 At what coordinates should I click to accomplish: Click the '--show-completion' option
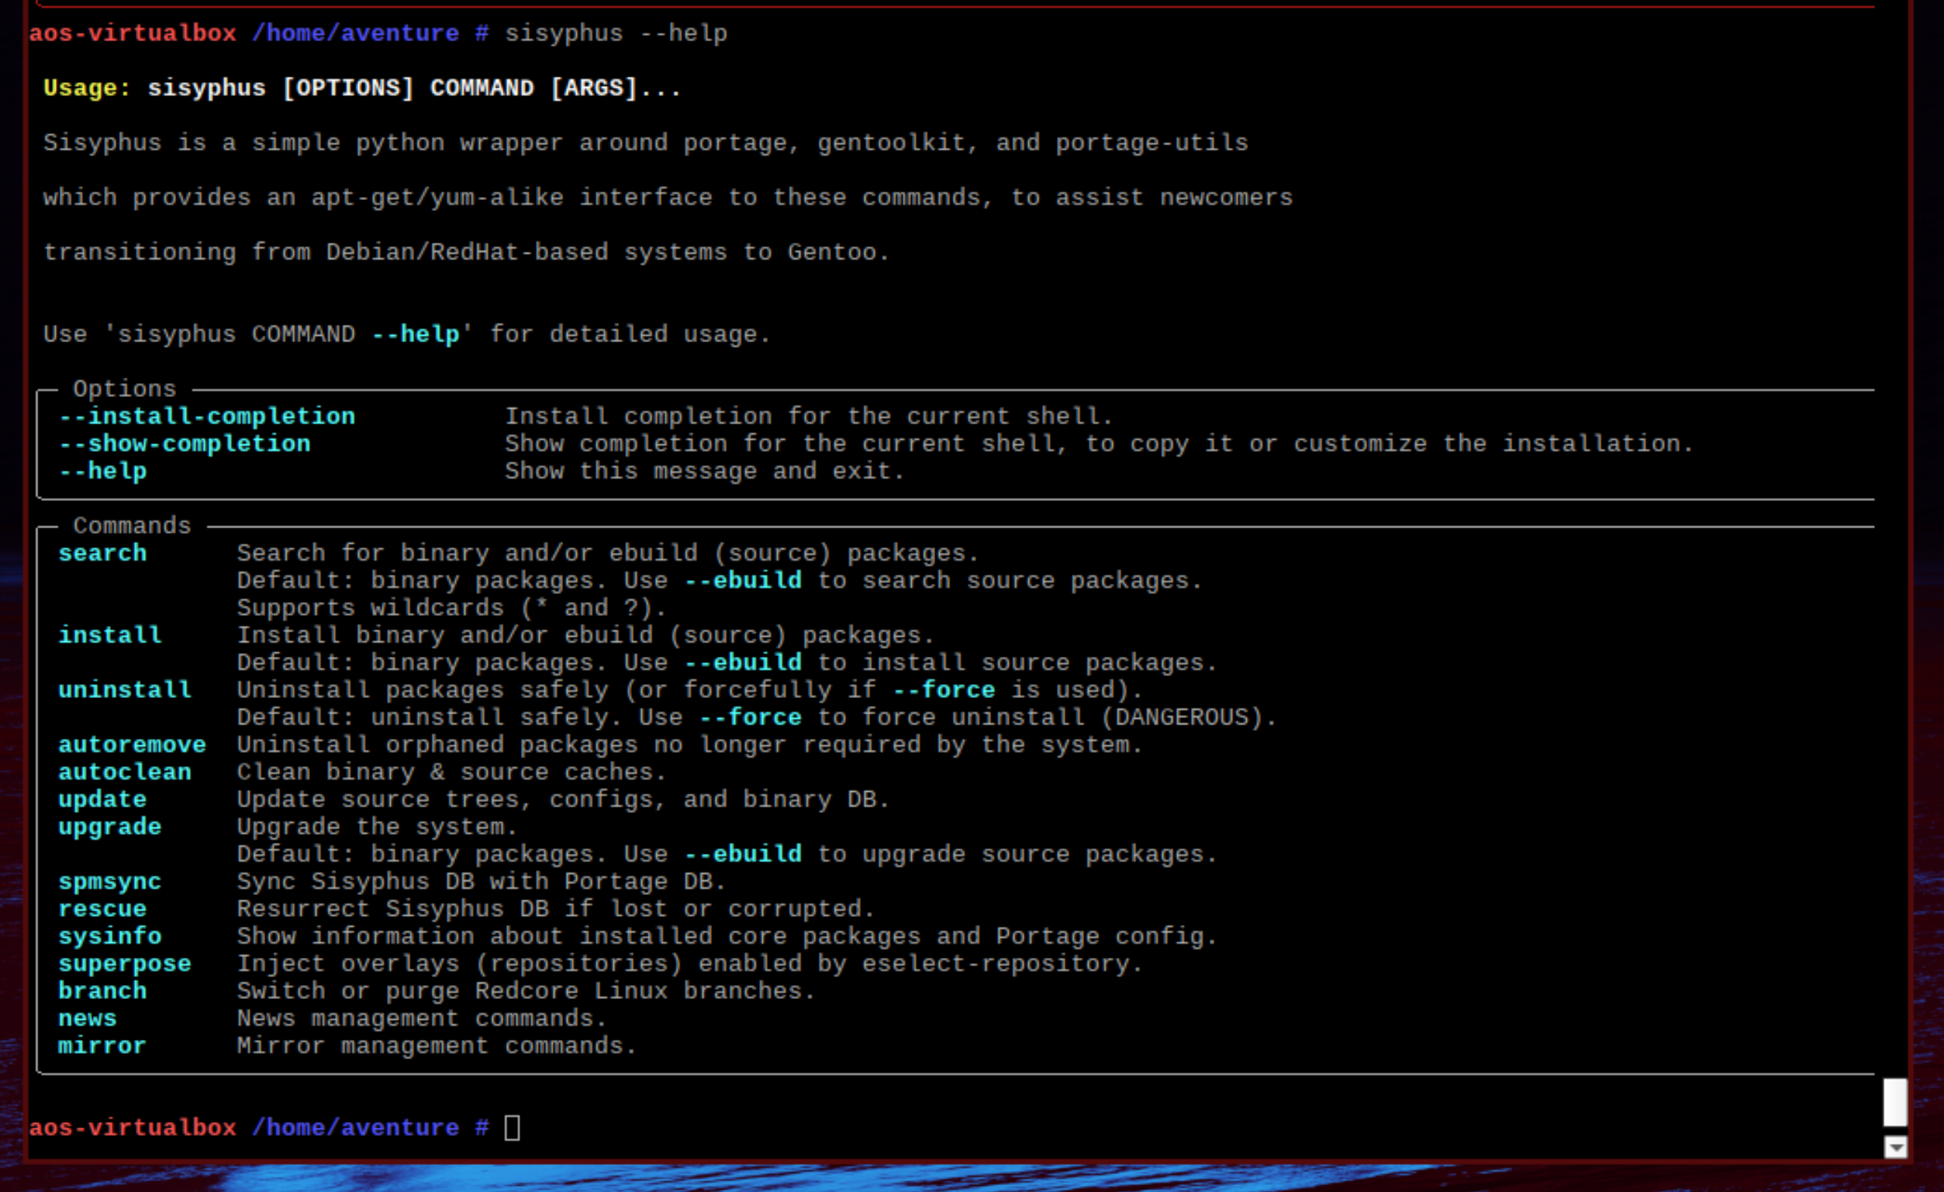[x=185, y=444]
